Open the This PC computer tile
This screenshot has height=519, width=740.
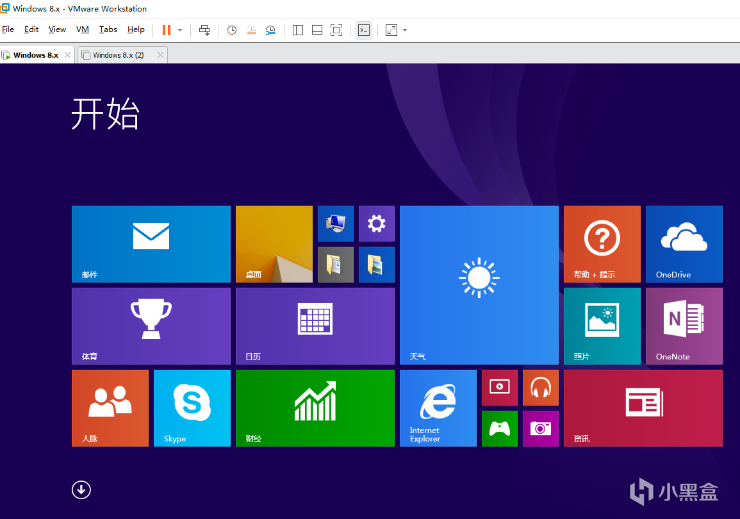coord(336,224)
